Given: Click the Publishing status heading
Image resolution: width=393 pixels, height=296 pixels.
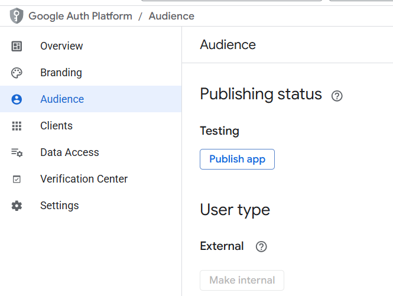Looking at the screenshot, I should 261,94.
